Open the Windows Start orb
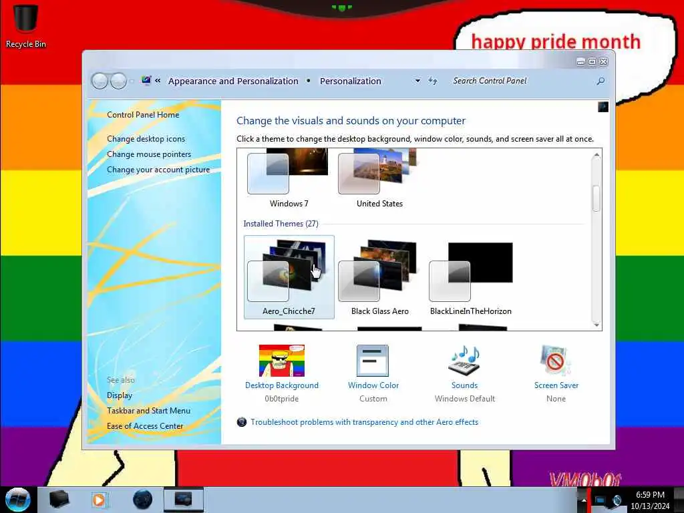Image resolution: width=684 pixels, height=513 pixels. click(17, 500)
